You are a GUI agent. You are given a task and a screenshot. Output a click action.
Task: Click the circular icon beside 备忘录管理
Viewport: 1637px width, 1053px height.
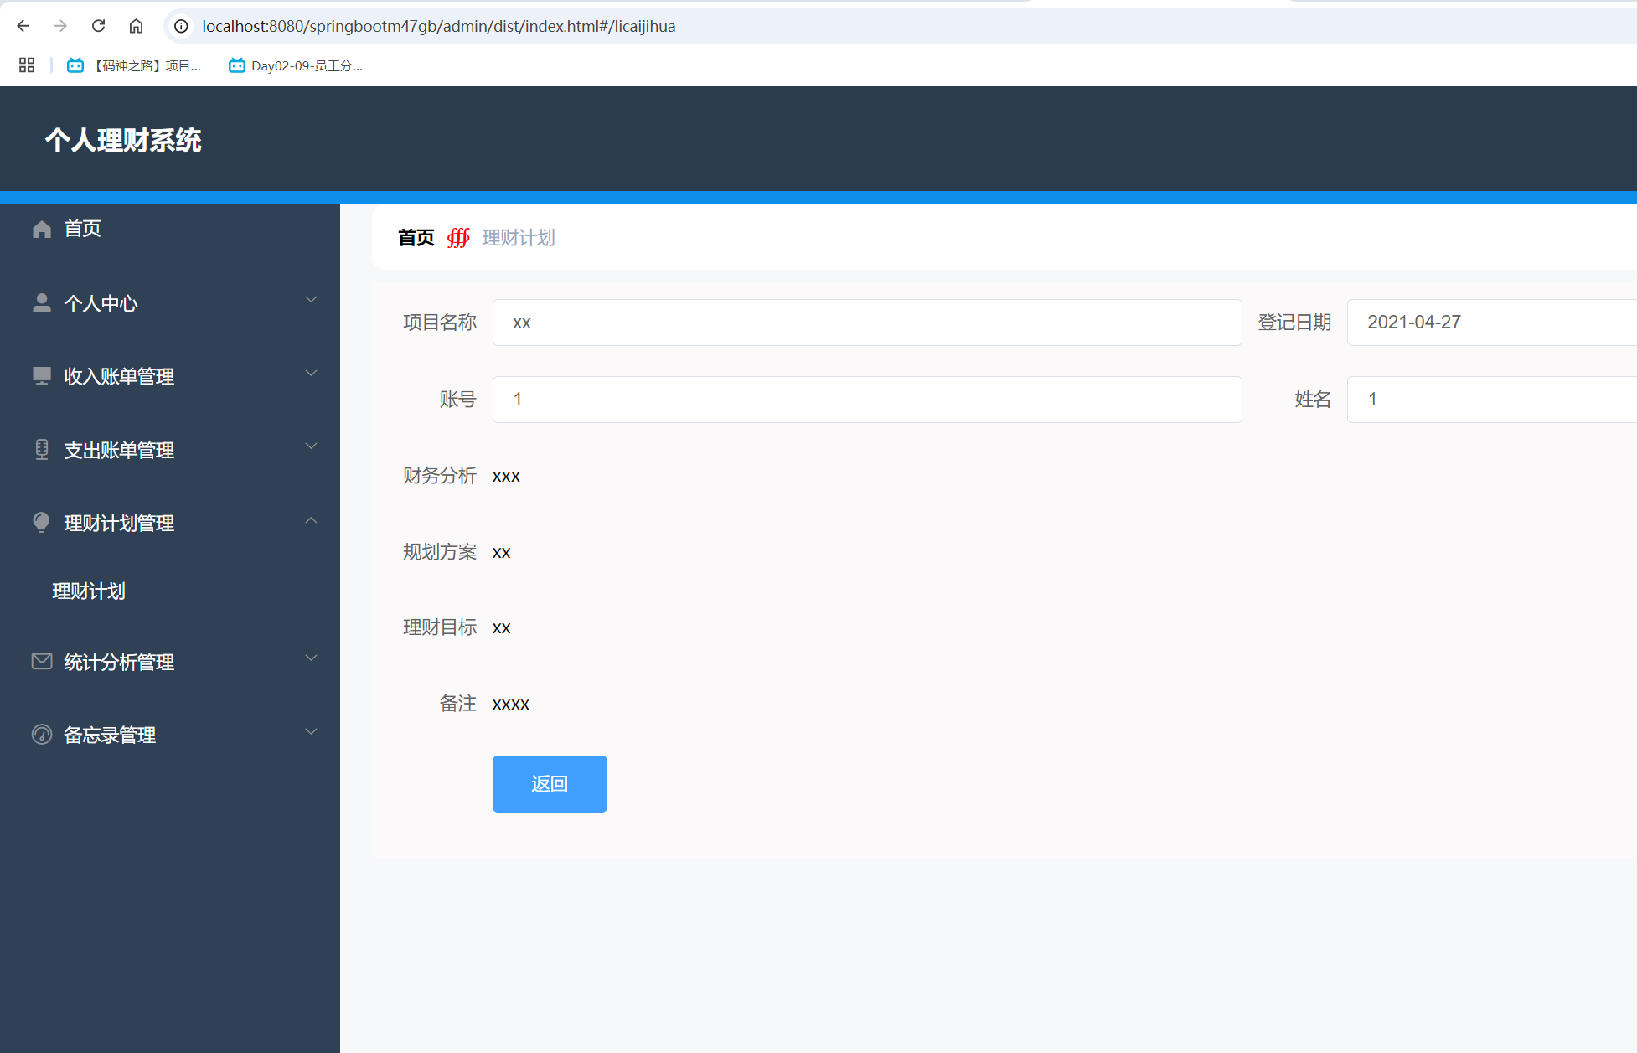(x=42, y=735)
